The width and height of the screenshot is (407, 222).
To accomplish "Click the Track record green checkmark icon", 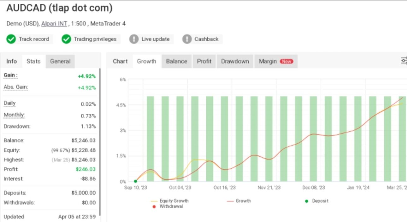I will pos(11,39).
